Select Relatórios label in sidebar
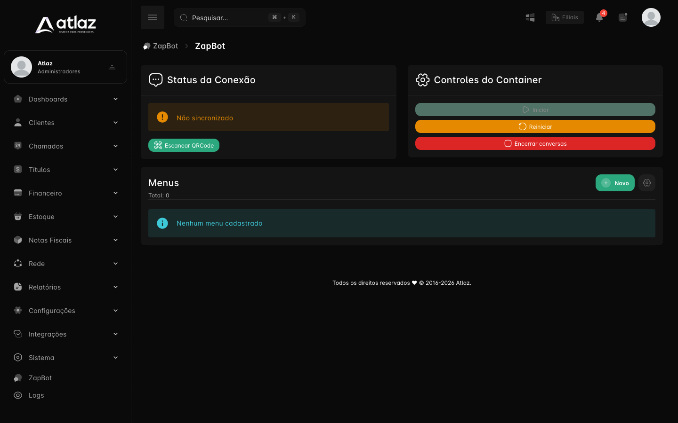This screenshot has width=678, height=423. pyautogui.click(x=45, y=287)
